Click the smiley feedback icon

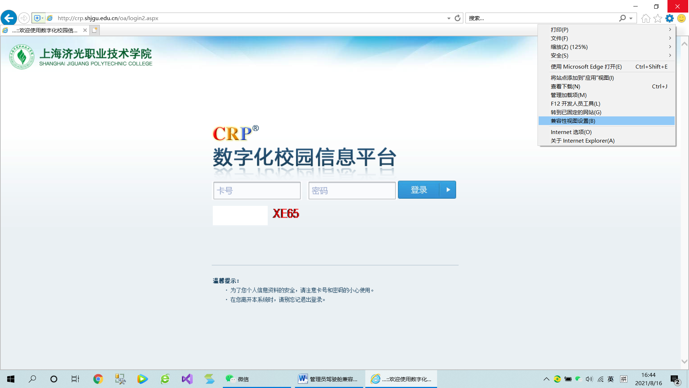681,18
